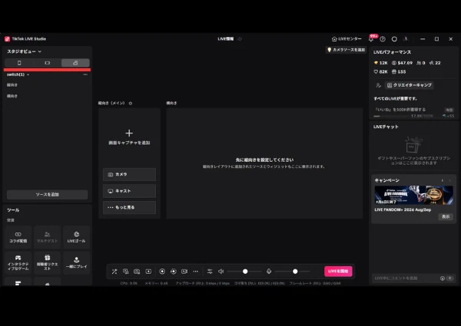
Task: Click the クリエイターキャンプ button
Action: point(410,85)
